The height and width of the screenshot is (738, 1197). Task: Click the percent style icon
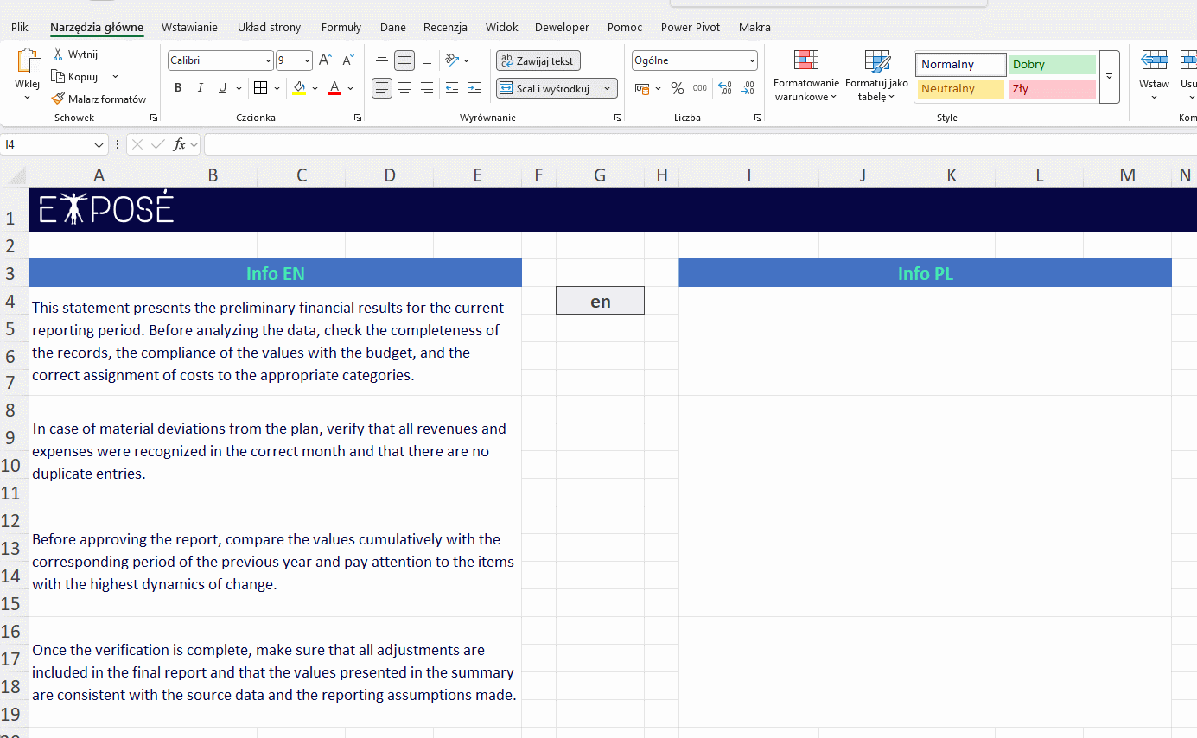678,88
